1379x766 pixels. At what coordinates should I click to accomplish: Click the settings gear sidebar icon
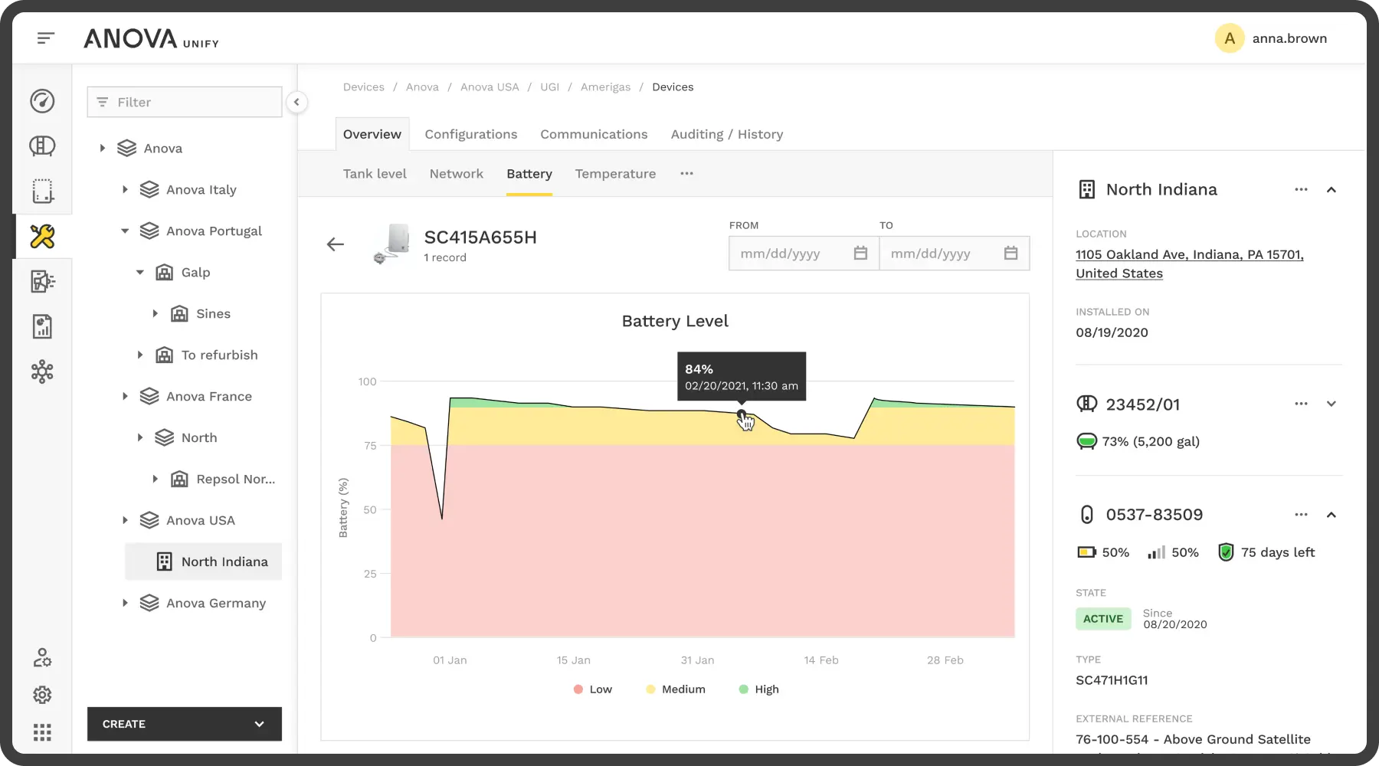pyautogui.click(x=42, y=695)
